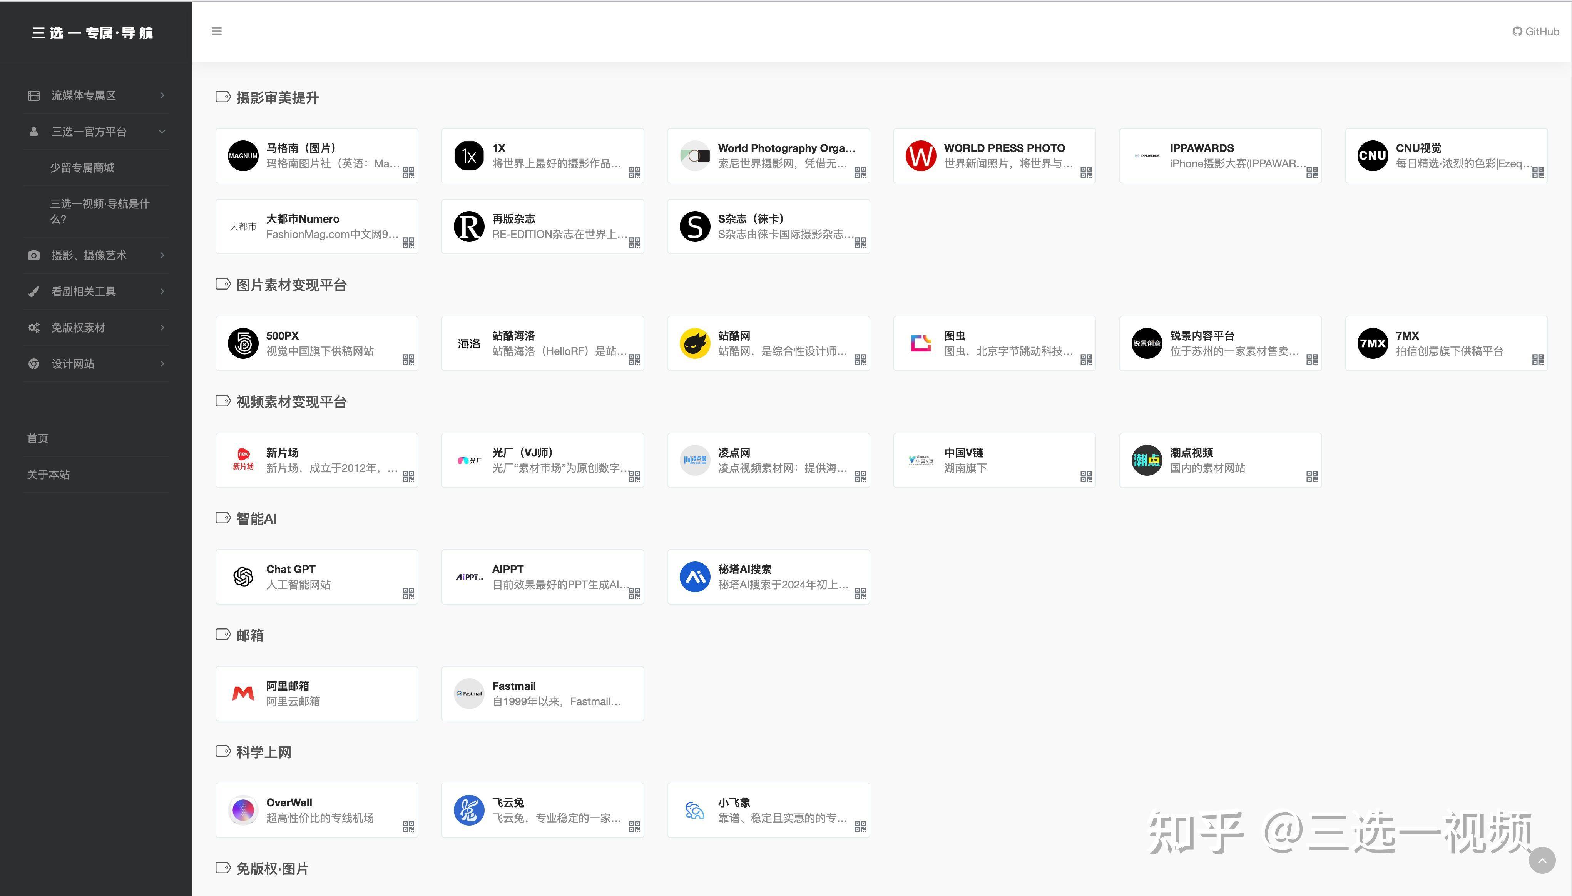1572x896 pixels.
Task: Click the 摄影审美提升 section heading
Action: tap(277, 98)
